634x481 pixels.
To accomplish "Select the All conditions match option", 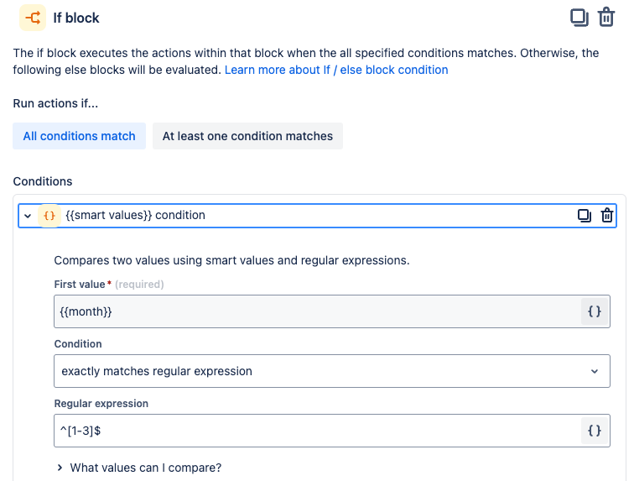I will point(80,136).
